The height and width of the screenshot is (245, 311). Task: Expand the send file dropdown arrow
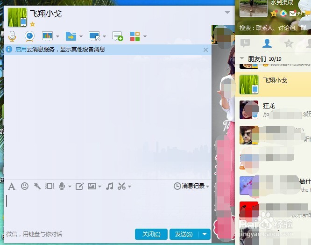(x=81, y=36)
